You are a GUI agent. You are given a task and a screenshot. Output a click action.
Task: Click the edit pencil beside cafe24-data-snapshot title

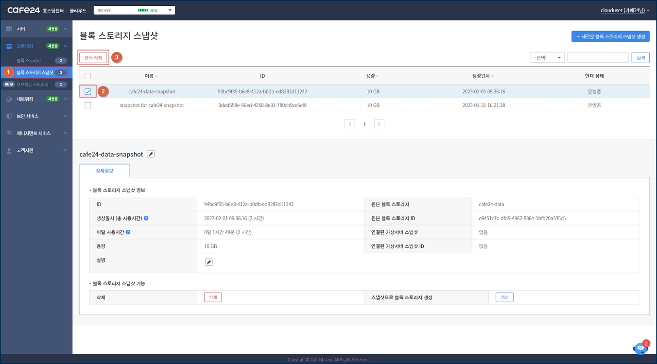click(151, 154)
